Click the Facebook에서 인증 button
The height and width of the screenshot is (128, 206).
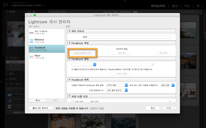(x=82, y=53)
